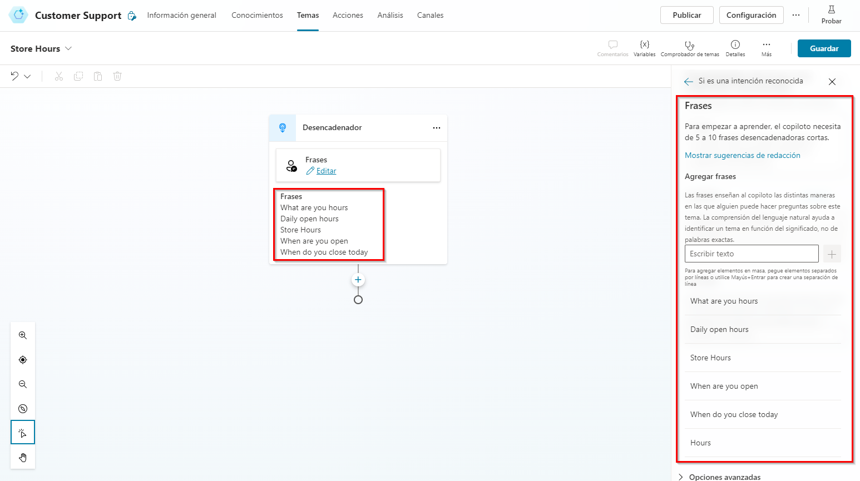Select the Temas tab
This screenshot has width=860, height=481.
click(308, 15)
